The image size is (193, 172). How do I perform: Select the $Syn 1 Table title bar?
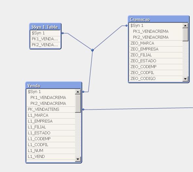pos(45,27)
